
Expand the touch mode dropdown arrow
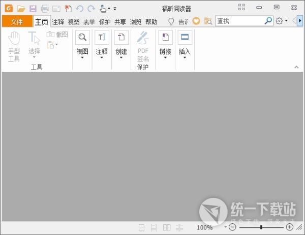[x=109, y=8]
